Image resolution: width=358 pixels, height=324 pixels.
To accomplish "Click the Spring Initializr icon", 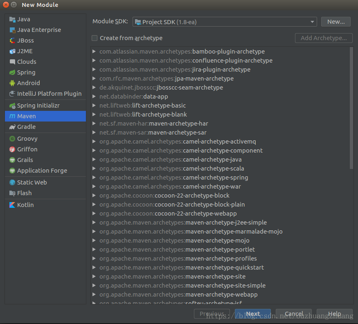I will click(x=12, y=106).
